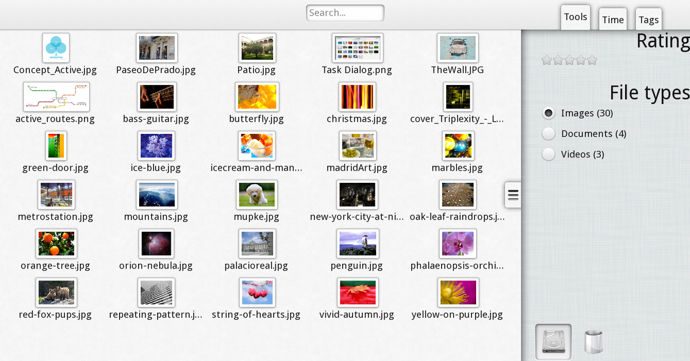Open the active_routes.png map icon

pyautogui.click(x=56, y=97)
